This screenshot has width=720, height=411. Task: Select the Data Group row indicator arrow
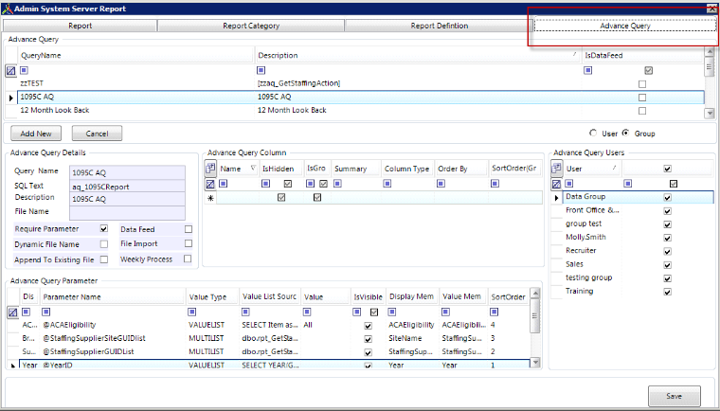point(556,198)
